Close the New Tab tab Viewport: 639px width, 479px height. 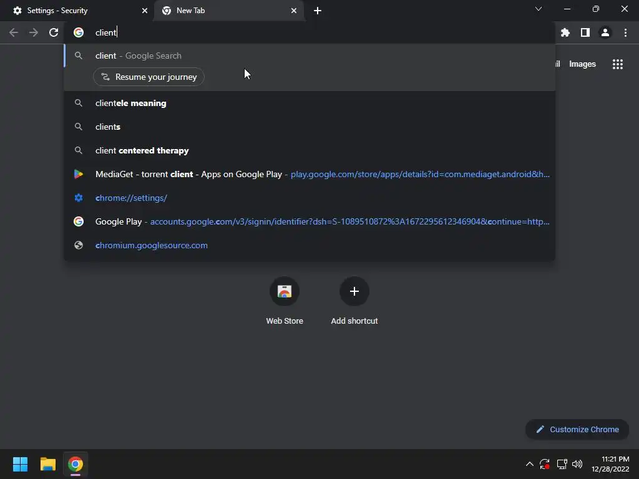tap(294, 11)
